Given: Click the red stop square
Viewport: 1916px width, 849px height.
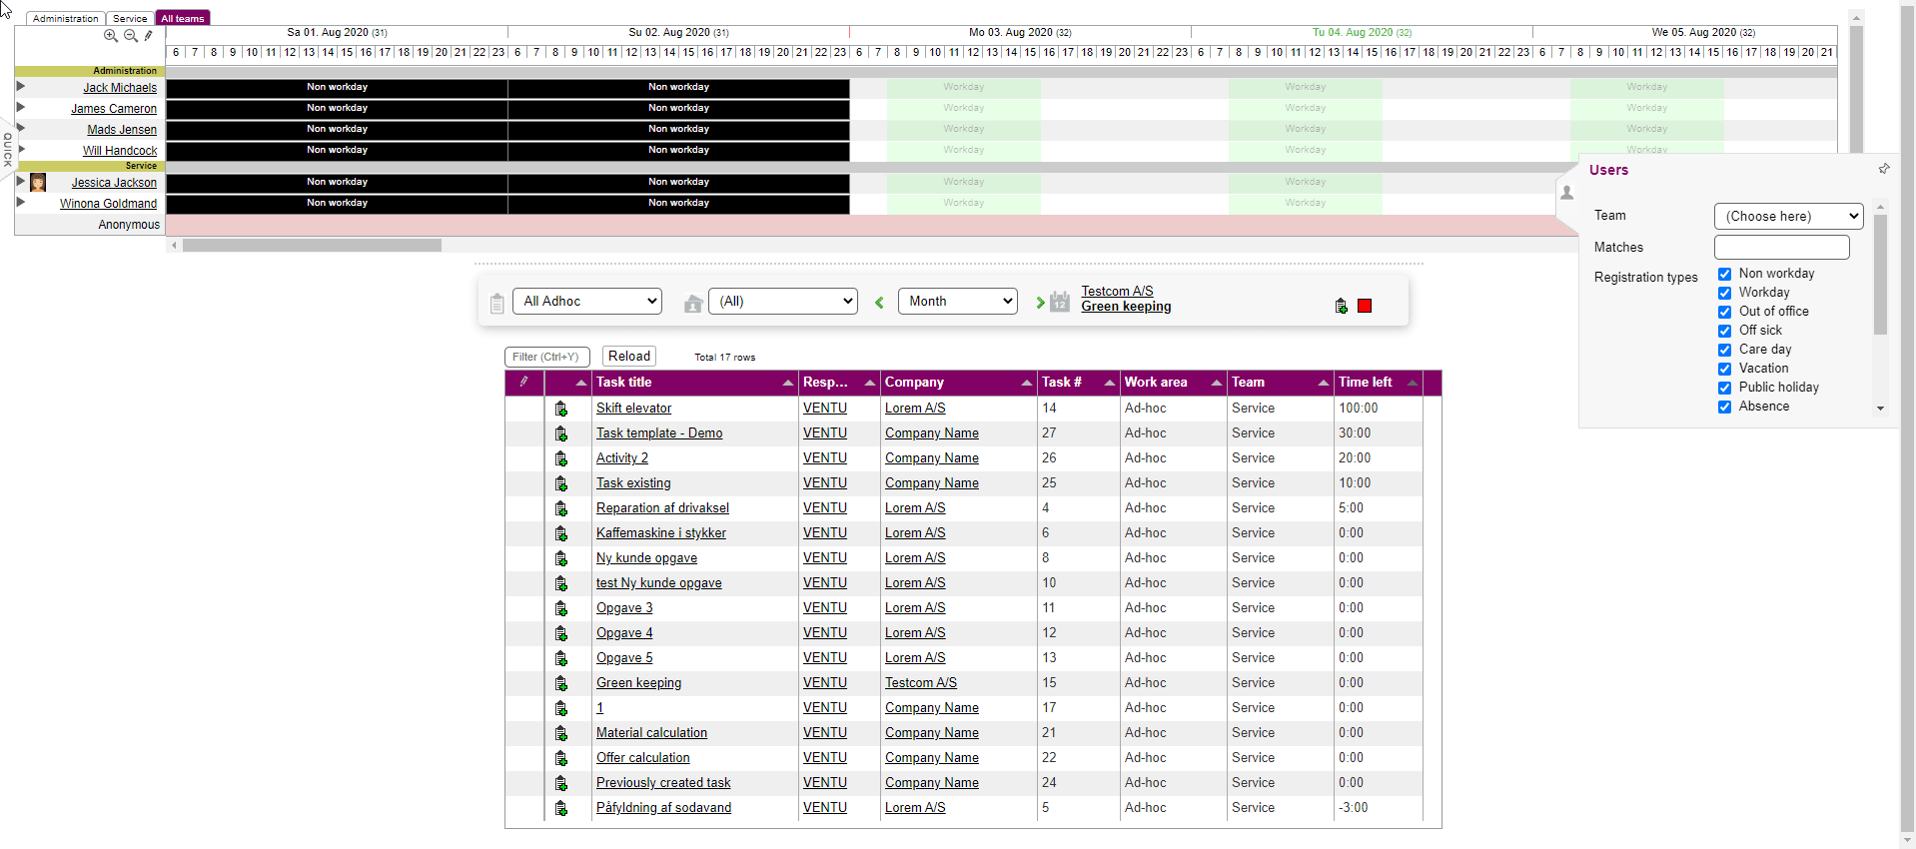Looking at the screenshot, I should (1365, 306).
